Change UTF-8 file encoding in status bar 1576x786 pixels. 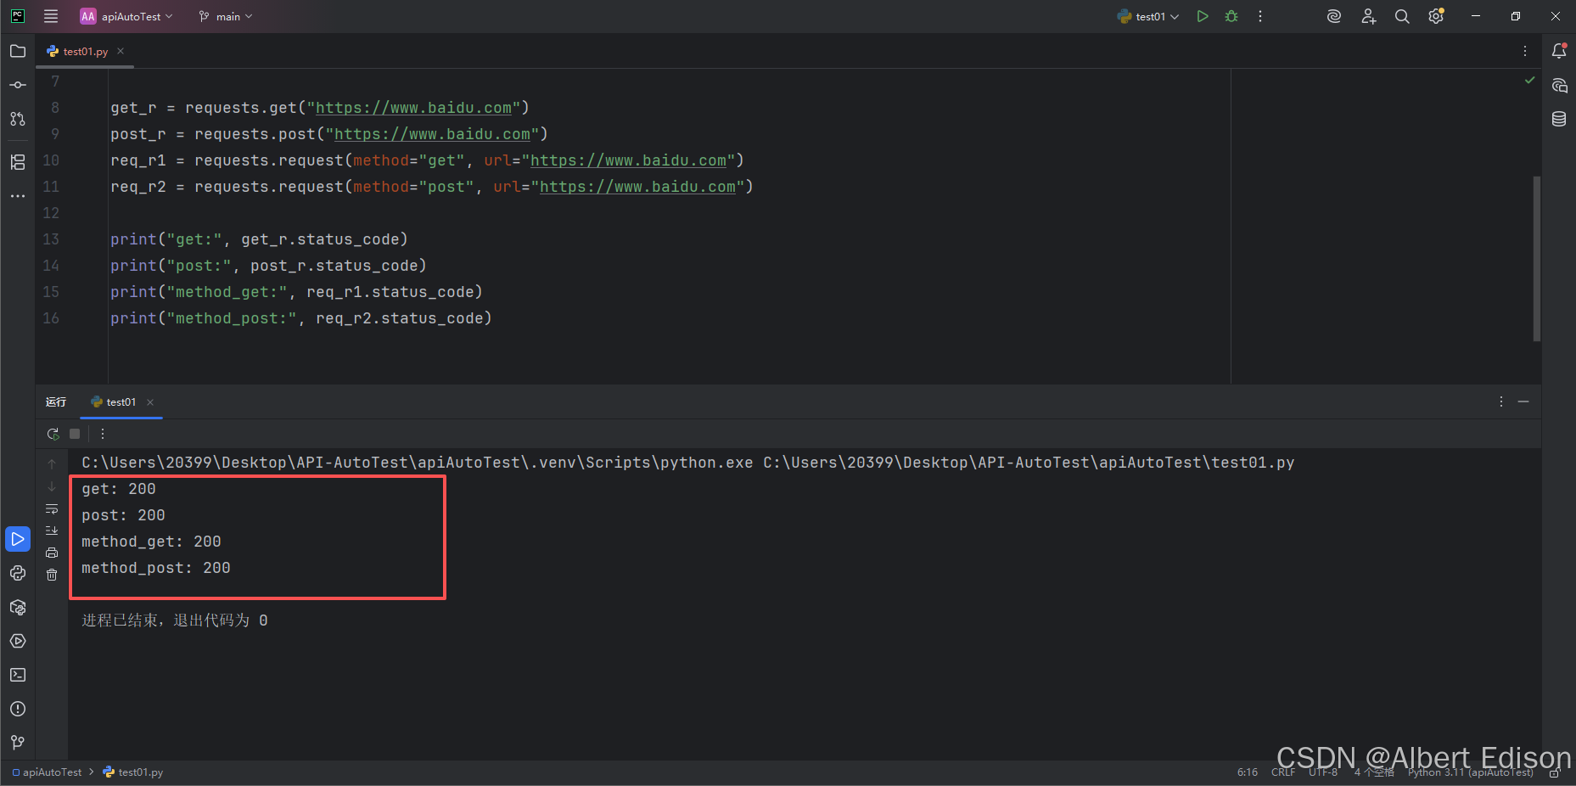pos(1322,772)
